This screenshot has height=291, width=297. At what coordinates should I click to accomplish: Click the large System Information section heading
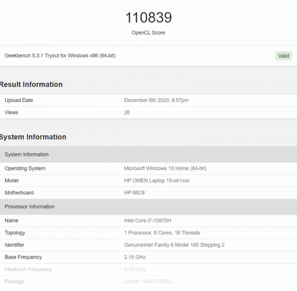point(33,137)
